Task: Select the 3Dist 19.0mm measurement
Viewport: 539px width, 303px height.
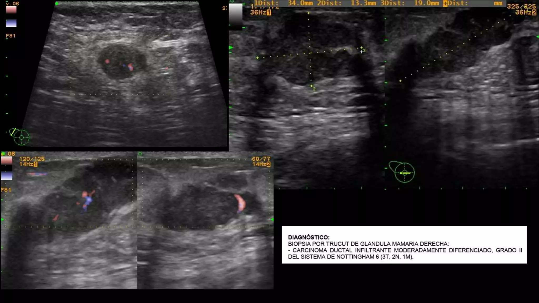Action: click(410, 3)
